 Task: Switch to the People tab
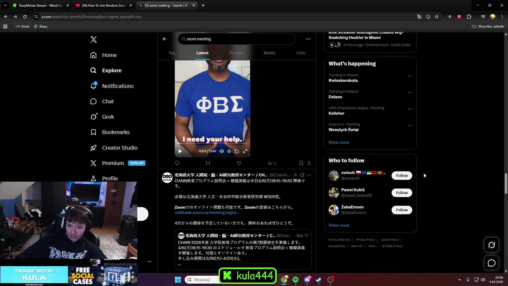[x=236, y=53]
